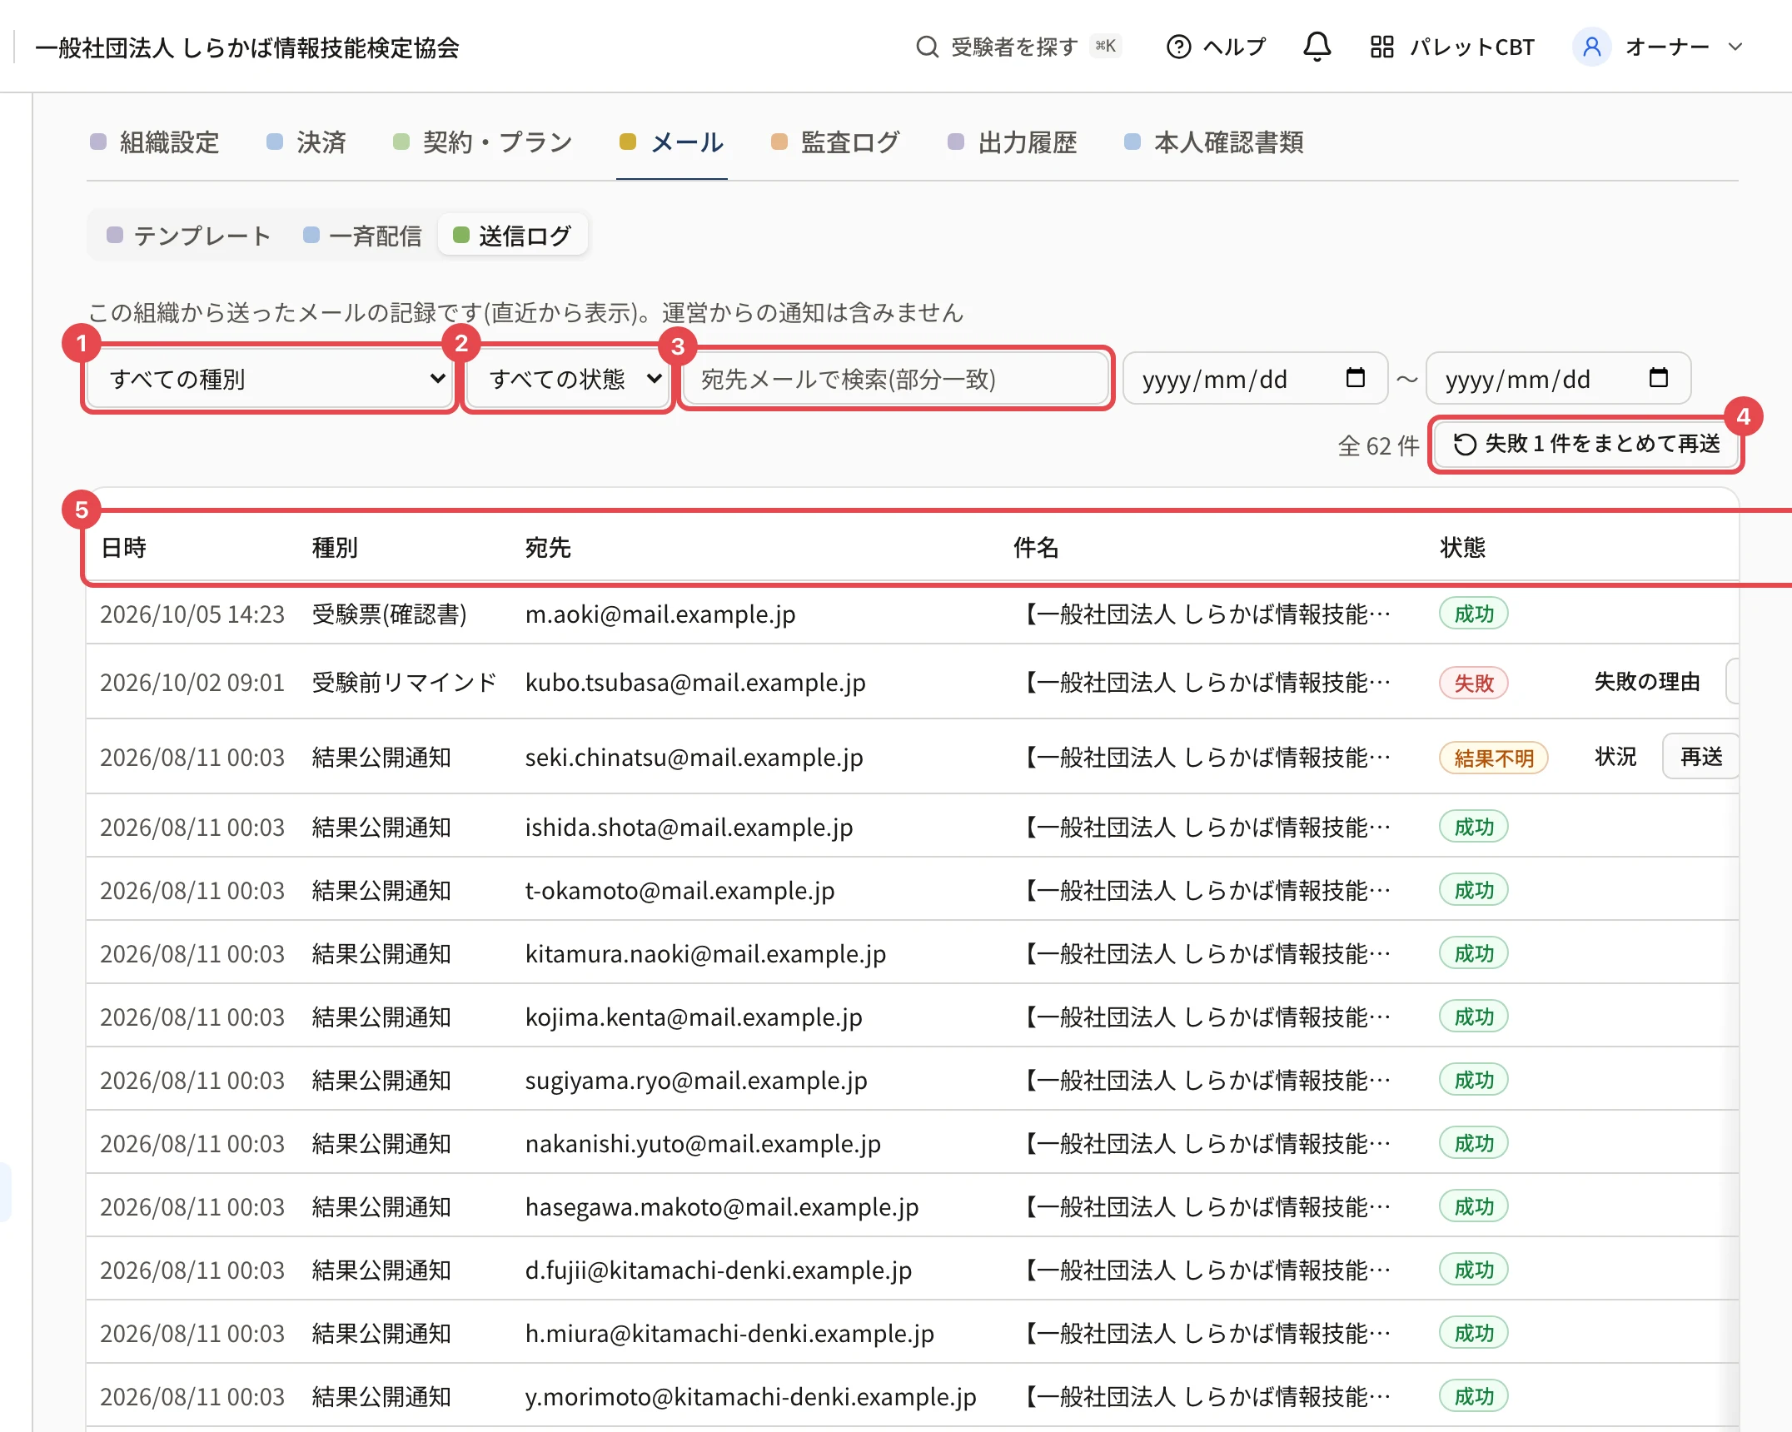Click 再送 button for seki.chinatsu row
This screenshot has height=1432, width=1792.
coord(1701,757)
